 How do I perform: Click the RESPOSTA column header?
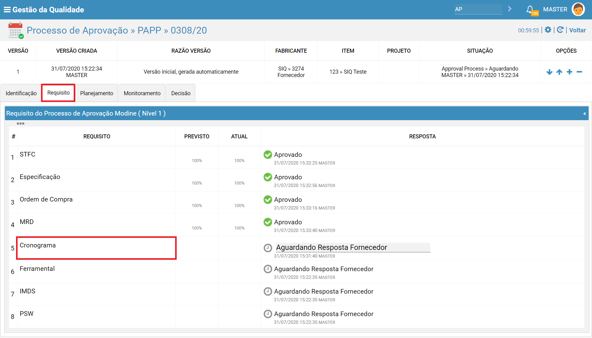coord(422,136)
